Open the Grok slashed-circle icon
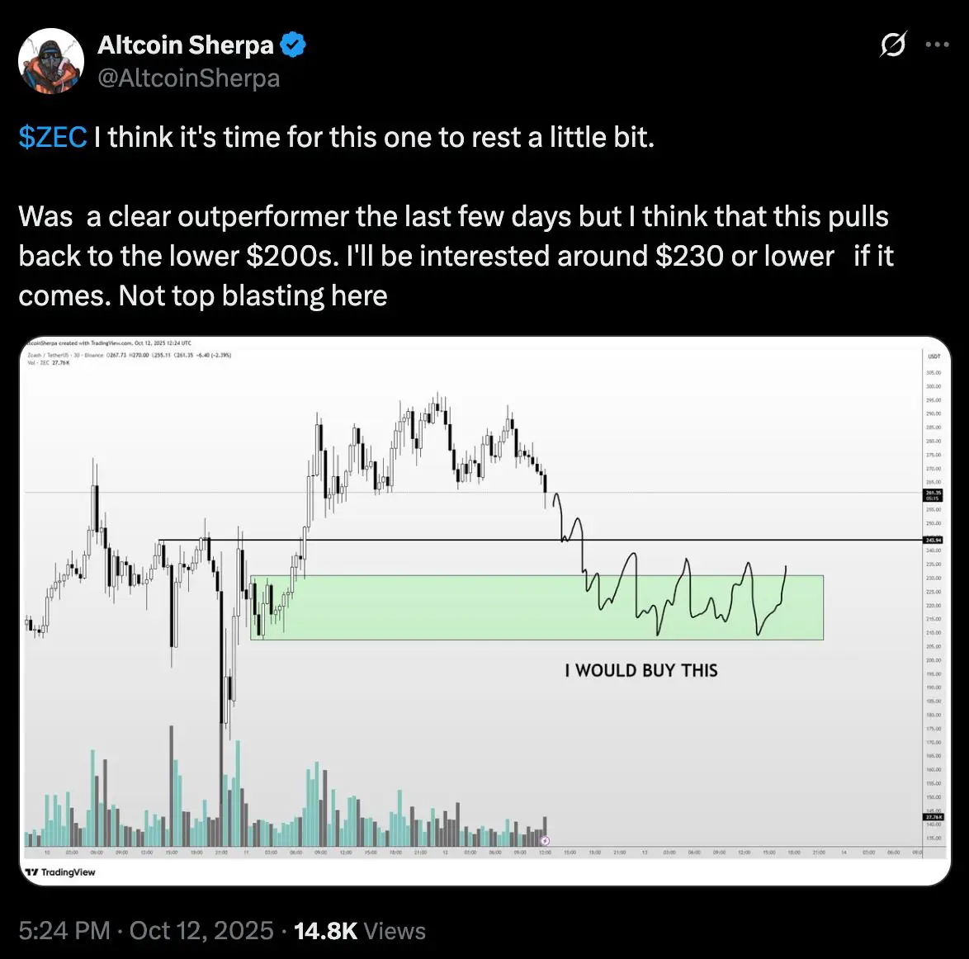 tap(891, 45)
